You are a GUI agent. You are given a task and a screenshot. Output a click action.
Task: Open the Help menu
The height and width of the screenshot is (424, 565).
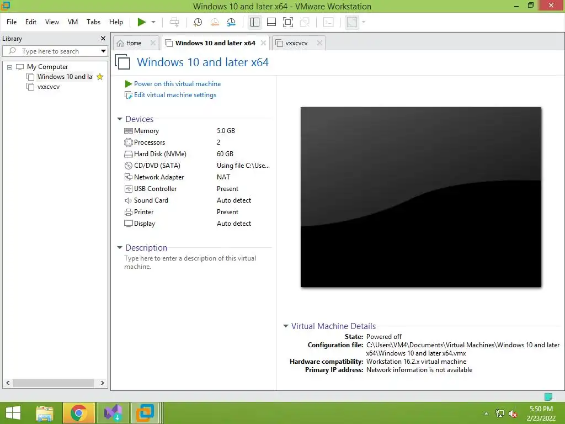coord(116,22)
